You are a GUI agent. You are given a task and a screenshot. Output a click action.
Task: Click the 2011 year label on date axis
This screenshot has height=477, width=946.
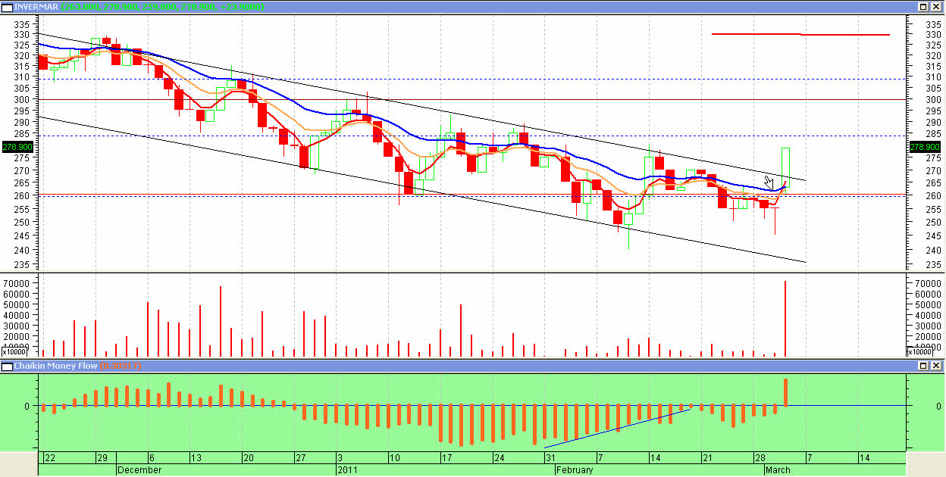347,470
